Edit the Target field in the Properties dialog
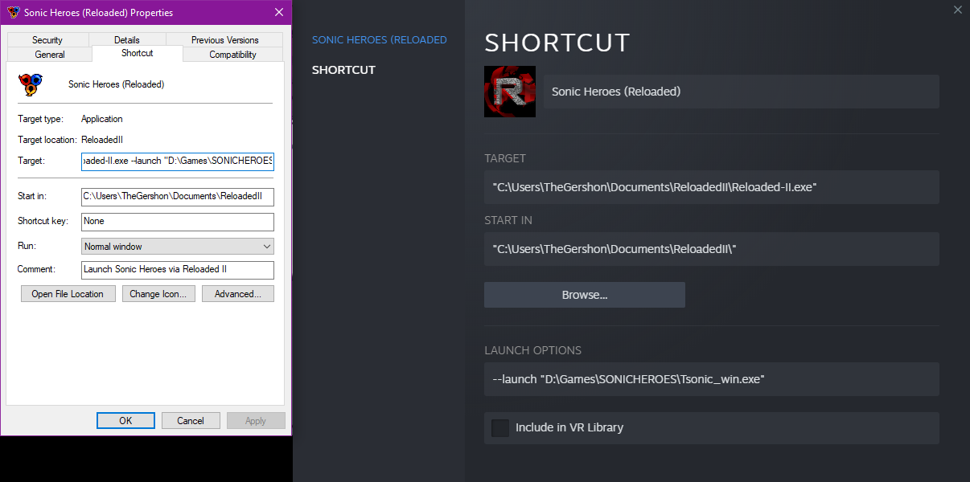The image size is (970, 482). click(x=177, y=161)
